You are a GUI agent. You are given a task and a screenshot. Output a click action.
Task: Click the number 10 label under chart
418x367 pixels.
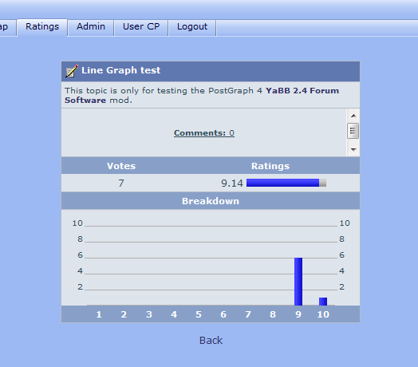323,314
